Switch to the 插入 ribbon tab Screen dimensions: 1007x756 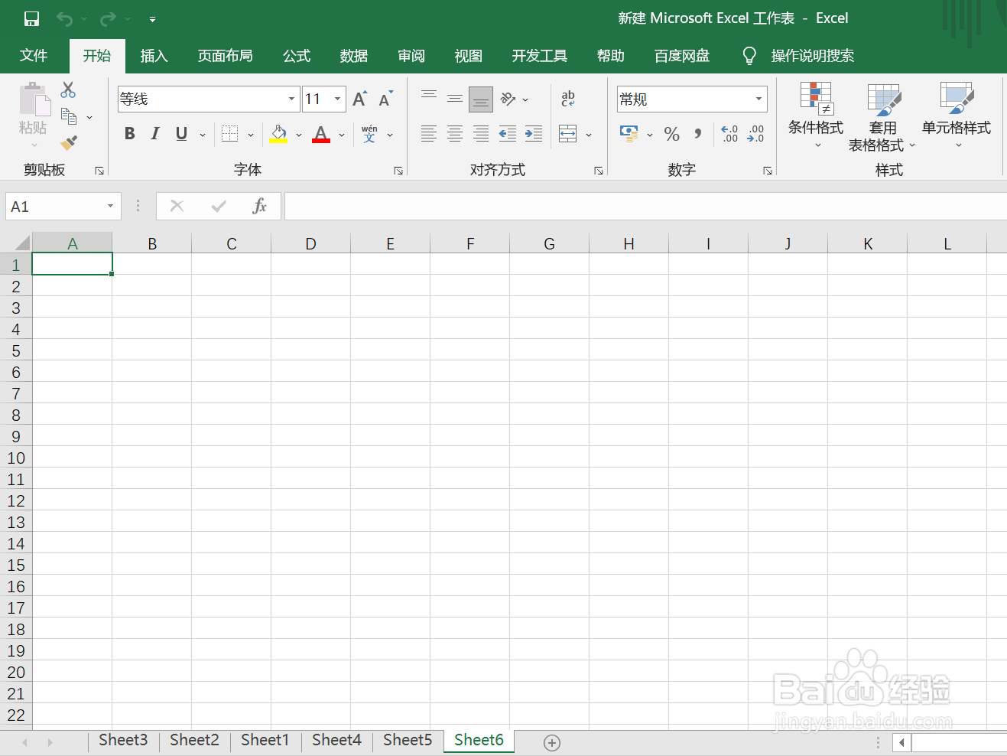[154, 56]
